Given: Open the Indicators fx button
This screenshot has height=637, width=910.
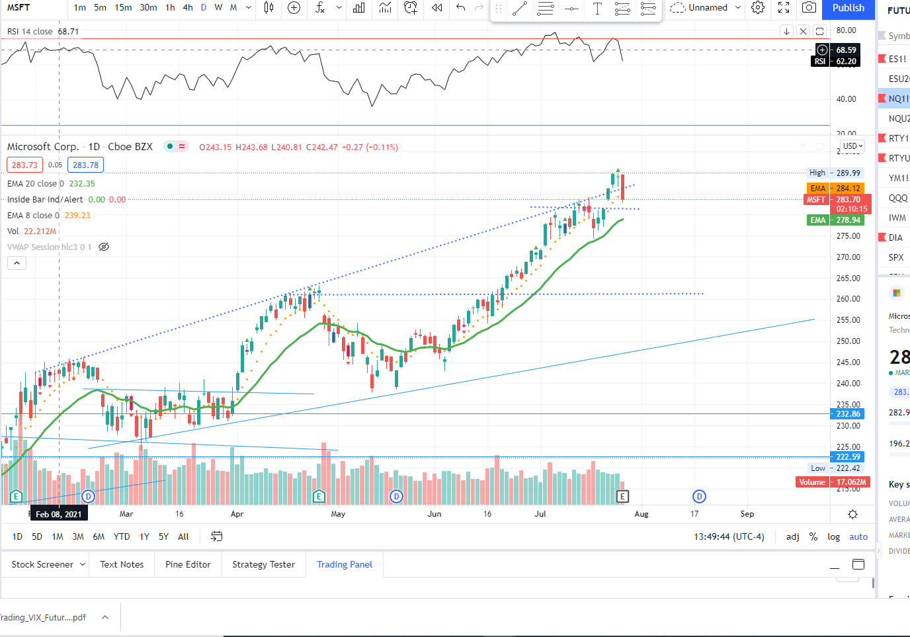Looking at the screenshot, I should [320, 8].
